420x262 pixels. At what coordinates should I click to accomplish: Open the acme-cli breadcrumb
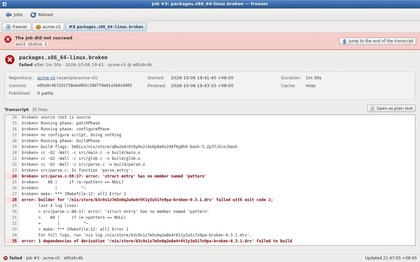[48, 27]
